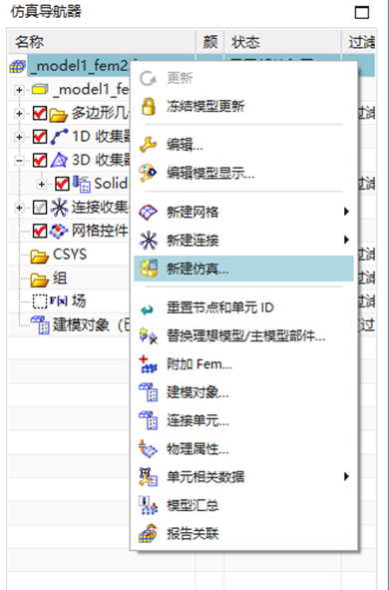This screenshot has height=590, width=389.
Task: Click the 连接收集器 star icon in tree
Action: [x=59, y=208]
